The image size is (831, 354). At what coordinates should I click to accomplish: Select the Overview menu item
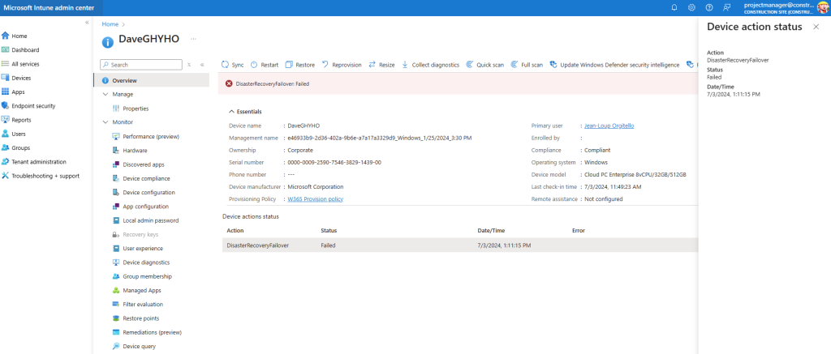pos(151,80)
